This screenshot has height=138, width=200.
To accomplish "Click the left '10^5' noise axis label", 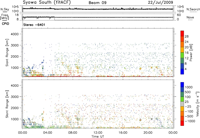I will (15, 7).
